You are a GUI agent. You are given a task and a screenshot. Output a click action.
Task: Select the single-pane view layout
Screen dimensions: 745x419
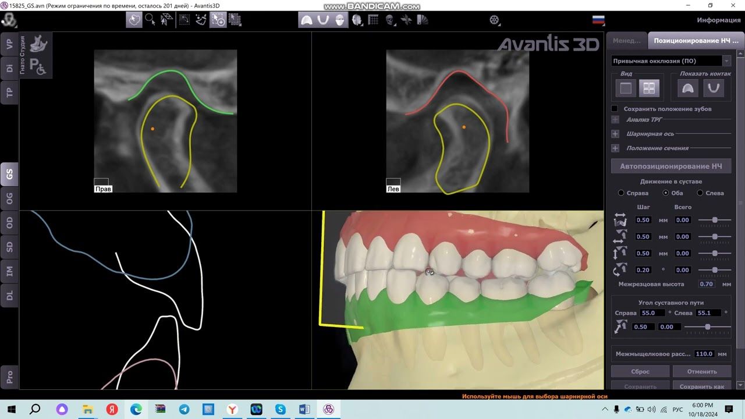[626, 88]
